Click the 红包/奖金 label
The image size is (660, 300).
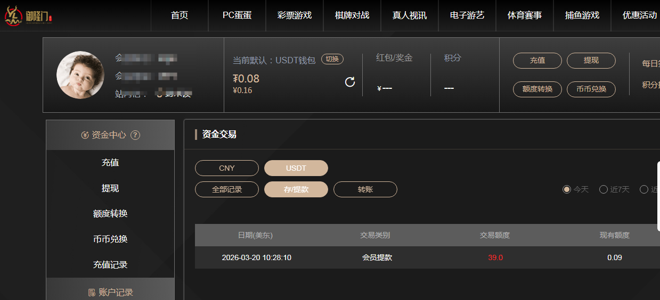[394, 58]
